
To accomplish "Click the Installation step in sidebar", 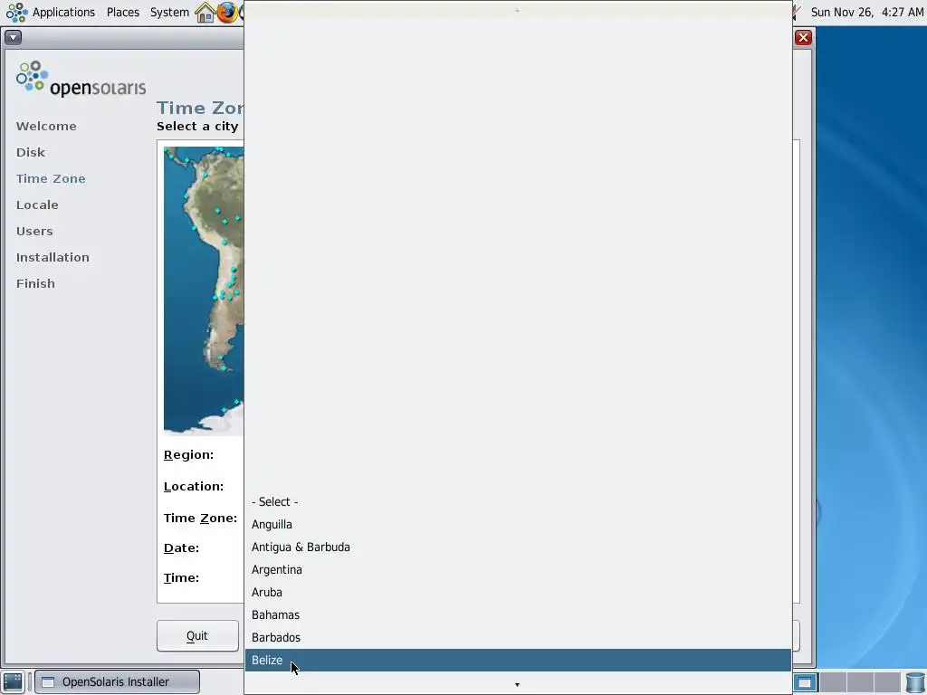I will pos(53,258).
